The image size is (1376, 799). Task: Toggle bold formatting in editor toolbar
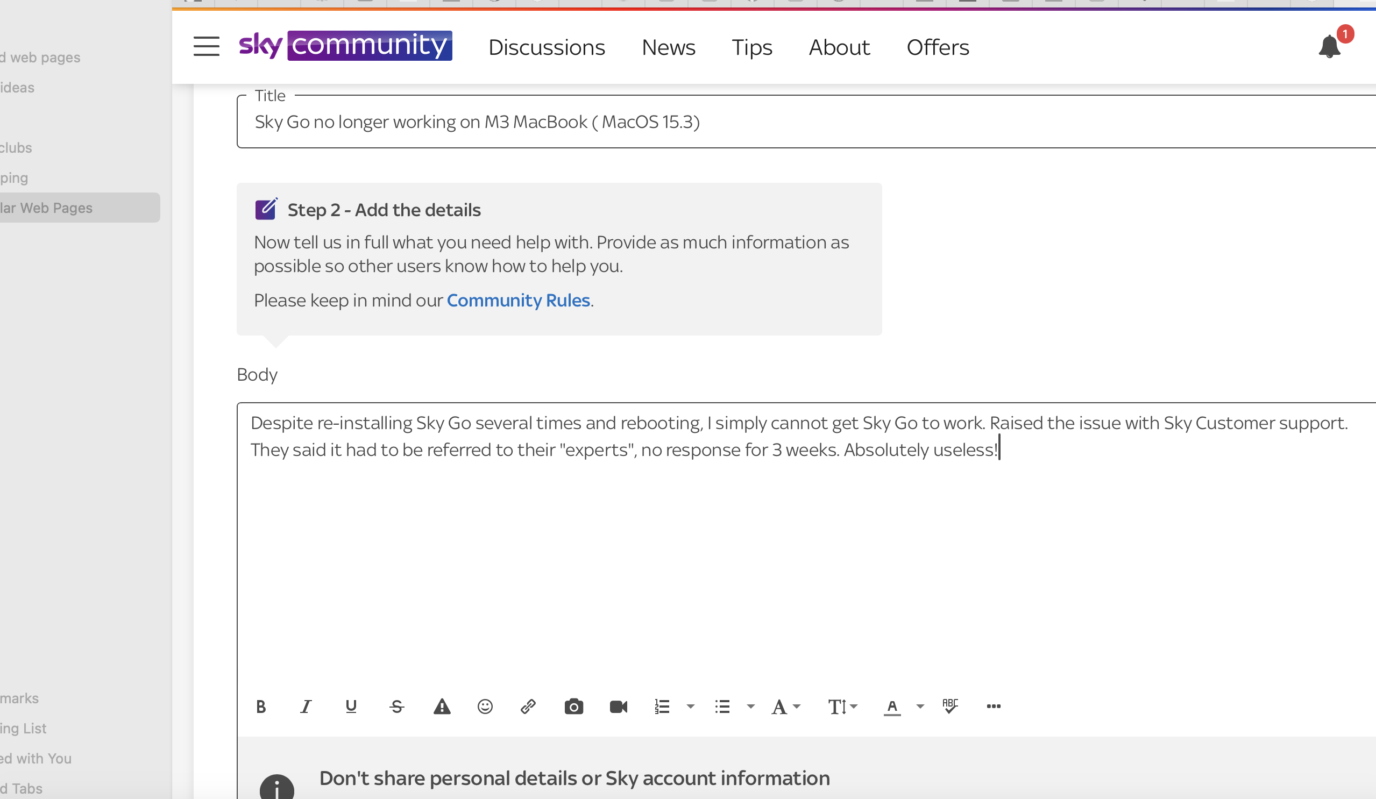(261, 707)
